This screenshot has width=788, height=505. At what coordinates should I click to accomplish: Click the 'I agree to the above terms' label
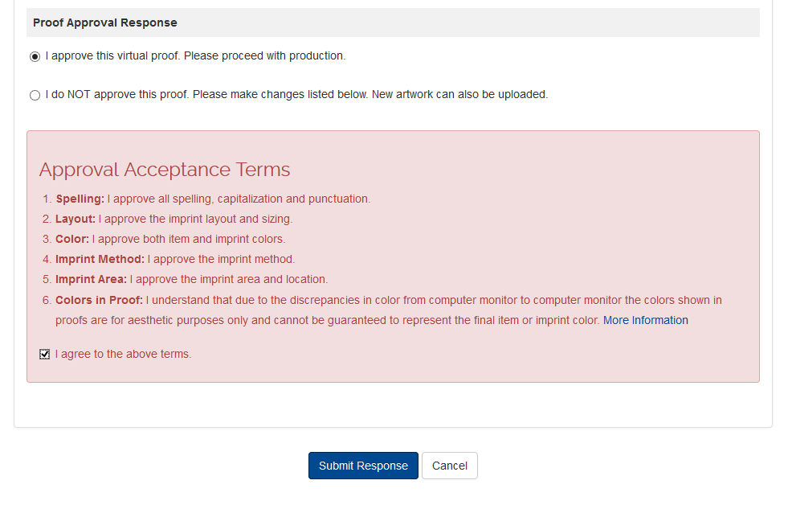(x=123, y=354)
